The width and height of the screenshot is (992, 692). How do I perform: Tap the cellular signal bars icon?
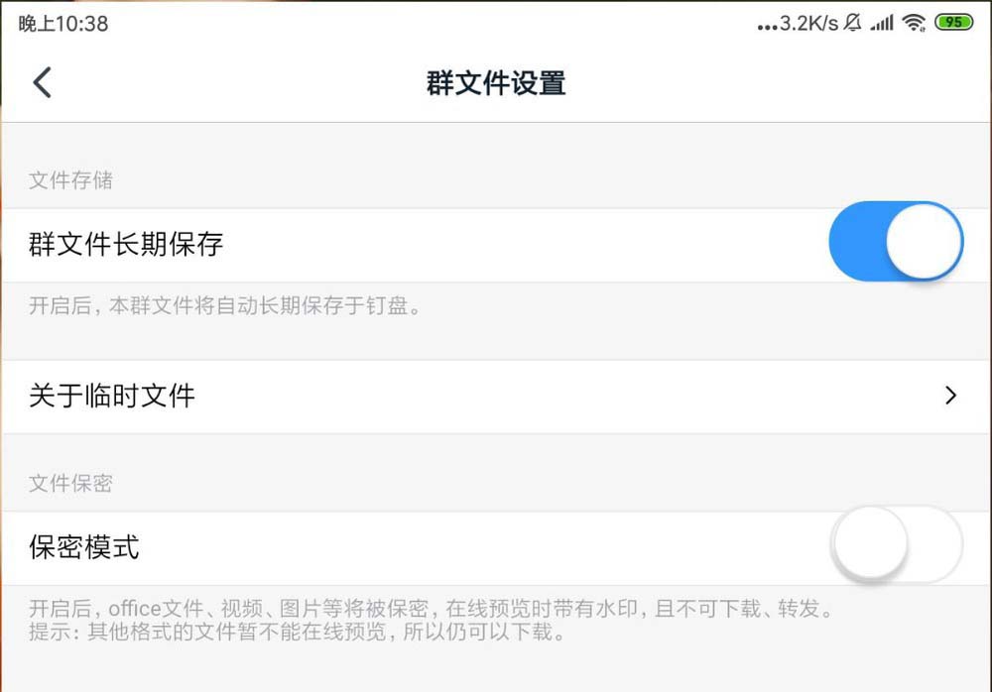pos(881,23)
